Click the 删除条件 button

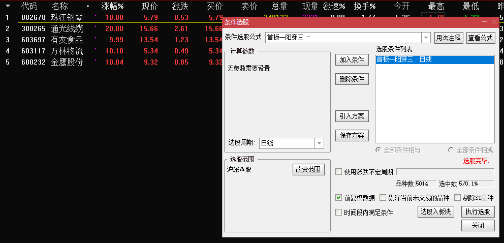click(x=352, y=79)
